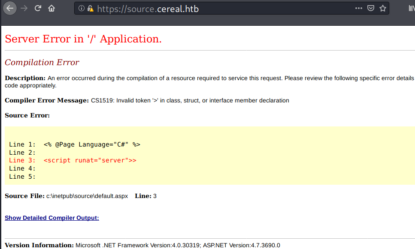Click the Server Error heading
Image resolution: width=415 pixels, height=249 pixels.
coord(83,39)
